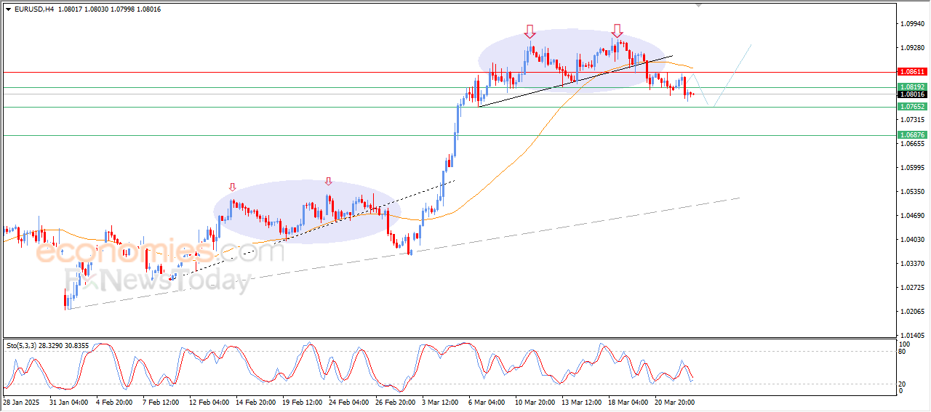Click the green 1.07652 price level label
This screenshot has height=412, width=931.
[911, 107]
